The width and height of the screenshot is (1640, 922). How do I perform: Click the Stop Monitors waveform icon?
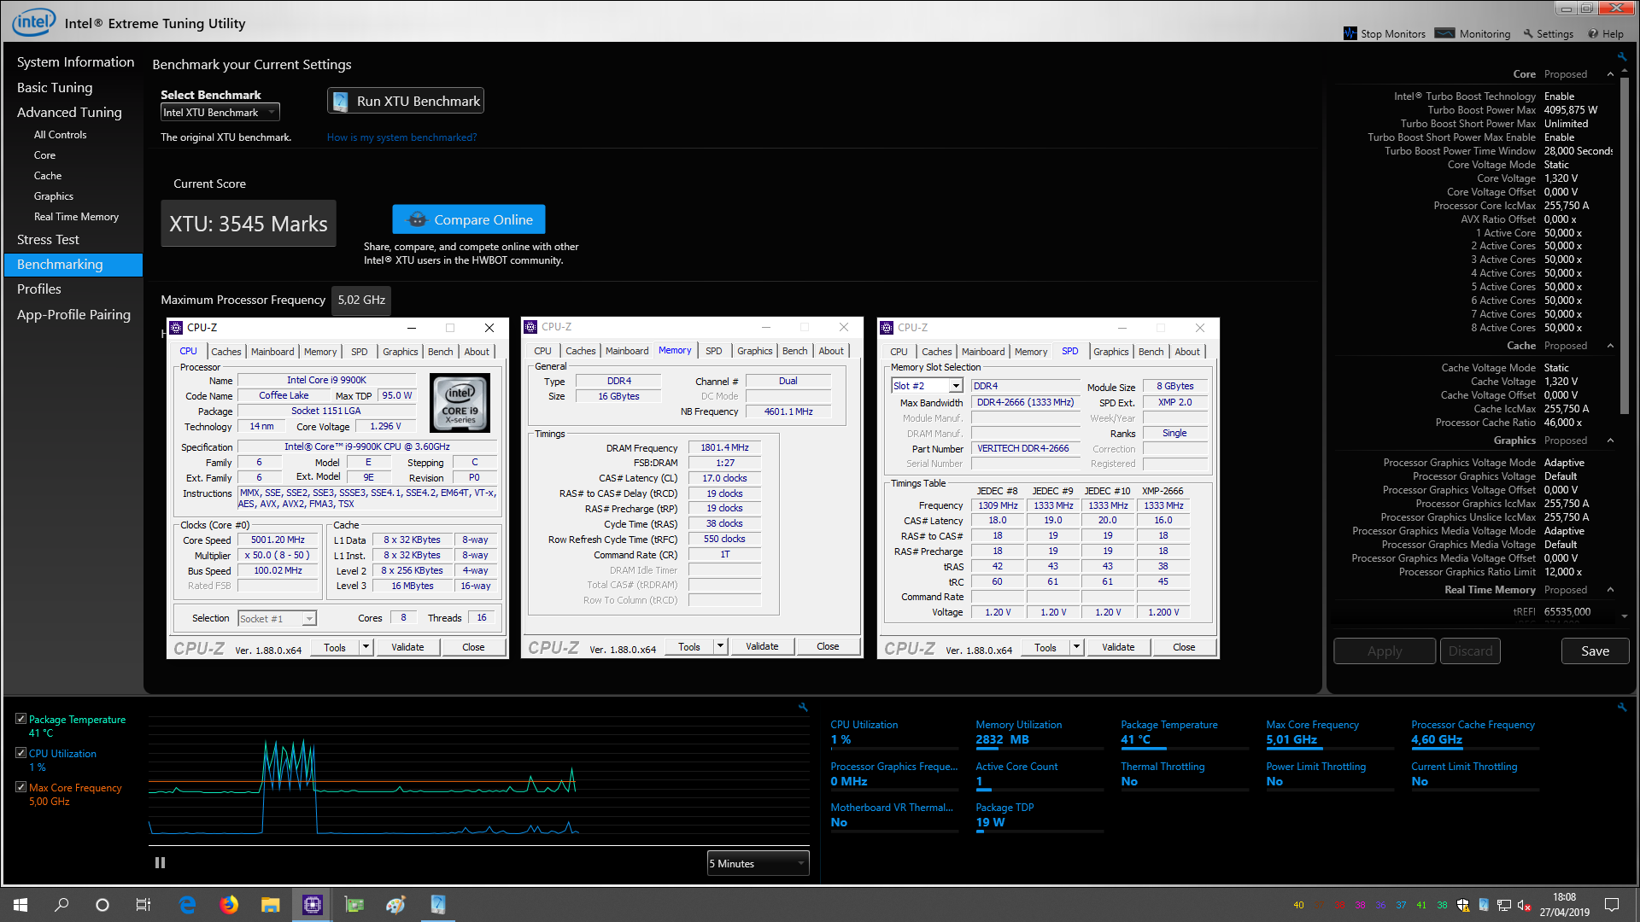tap(1350, 33)
